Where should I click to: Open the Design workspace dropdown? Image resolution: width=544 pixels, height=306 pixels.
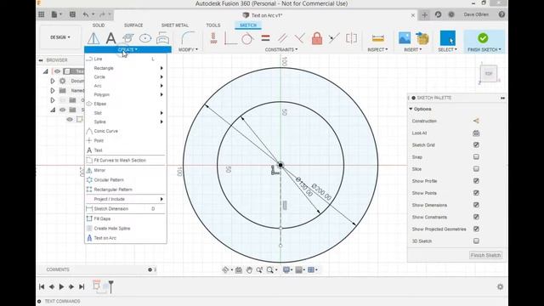(x=60, y=37)
